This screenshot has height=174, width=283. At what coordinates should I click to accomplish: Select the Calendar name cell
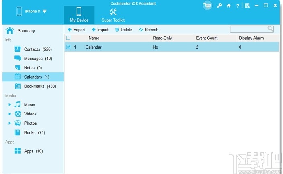[x=94, y=47]
